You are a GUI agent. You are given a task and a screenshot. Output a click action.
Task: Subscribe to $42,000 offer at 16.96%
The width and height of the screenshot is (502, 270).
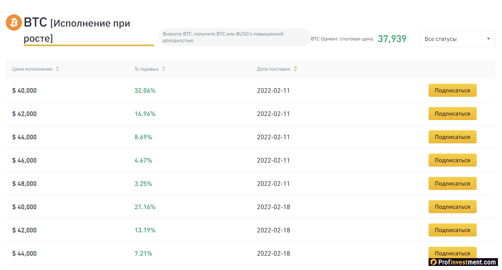pos(452,114)
